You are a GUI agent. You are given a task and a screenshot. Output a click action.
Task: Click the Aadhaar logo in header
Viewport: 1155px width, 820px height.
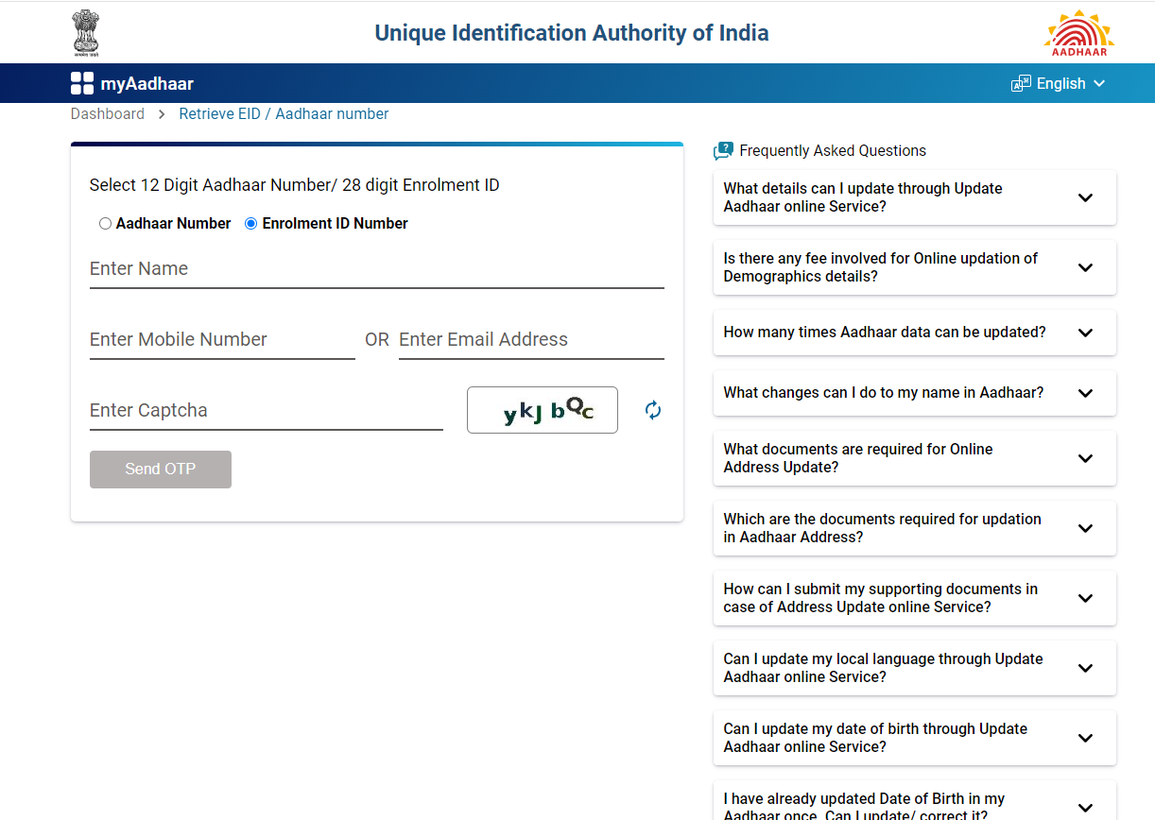pos(1078,33)
